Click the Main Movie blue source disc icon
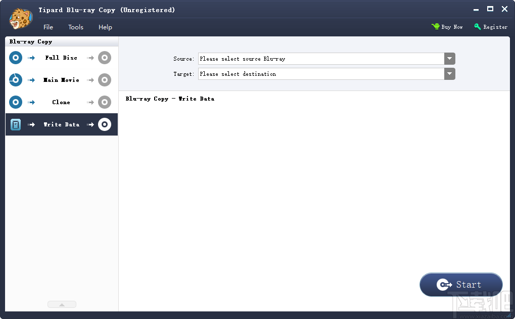 16,80
